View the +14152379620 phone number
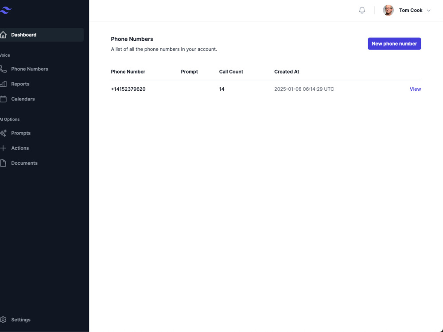Screen dimensions: 443x332 415,89
